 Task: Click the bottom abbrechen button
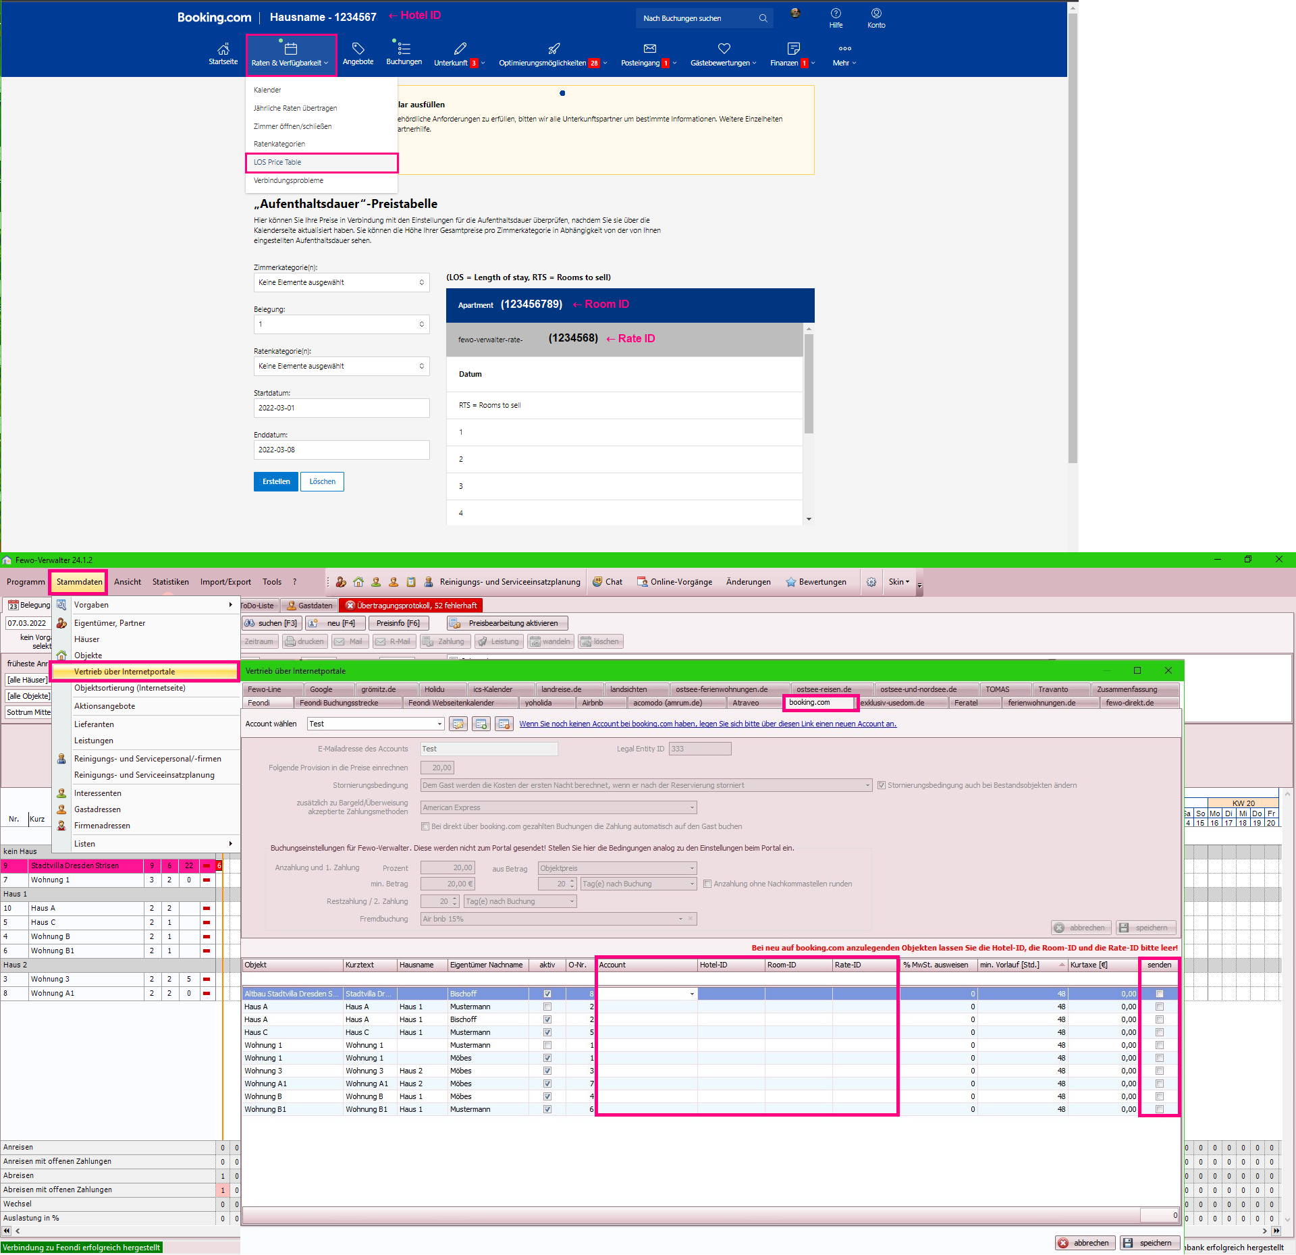(x=1084, y=1243)
